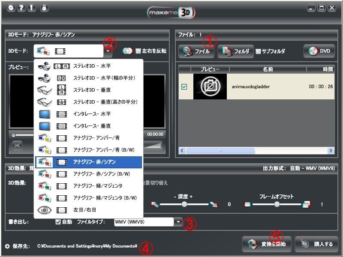The image size is (343, 257).
Task: Click the scissors trim icon in preview
Action: (17, 146)
